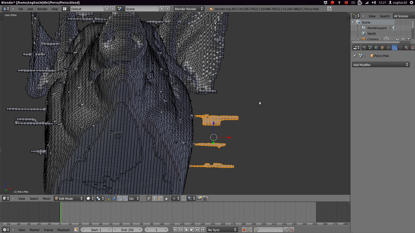Enable the 3D manipulator widget icon
The width and height of the screenshot is (415, 233).
point(108,199)
